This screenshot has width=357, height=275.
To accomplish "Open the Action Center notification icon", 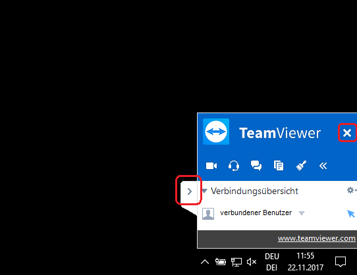I will point(341,262).
